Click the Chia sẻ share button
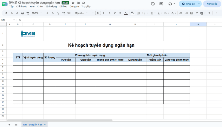 [x=188, y=4]
